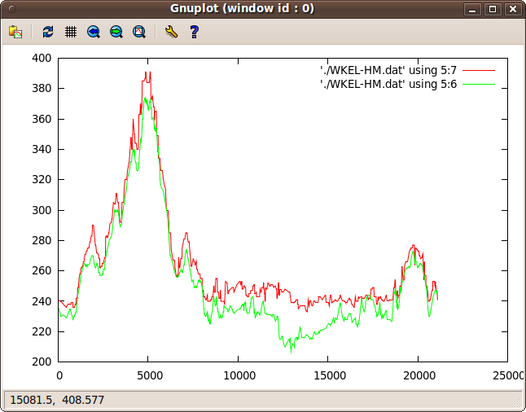Viewport: 526px width, 412px height.
Task: Apply the previous zoom settings
Action: tap(94, 32)
